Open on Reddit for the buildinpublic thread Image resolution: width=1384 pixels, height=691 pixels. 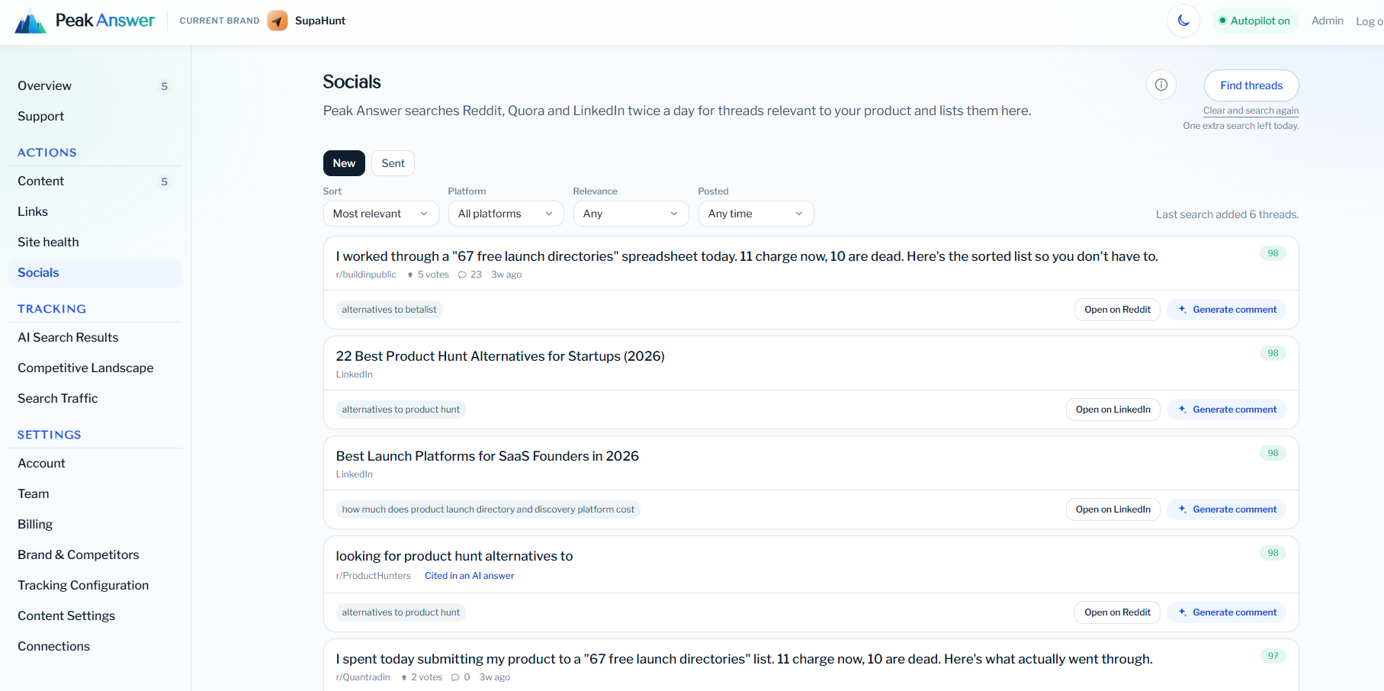(1117, 310)
